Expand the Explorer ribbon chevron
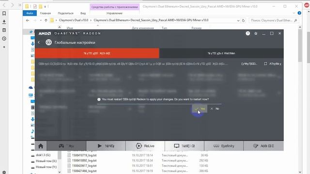Viewport: 310px width, 174px height. tap(294, 13)
